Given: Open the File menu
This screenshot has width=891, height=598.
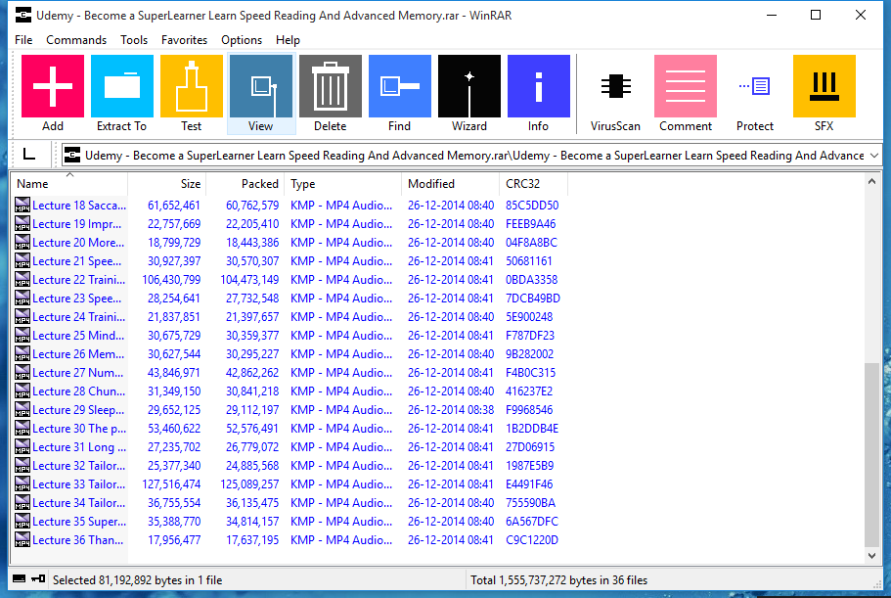Looking at the screenshot, I should point(23,40).
